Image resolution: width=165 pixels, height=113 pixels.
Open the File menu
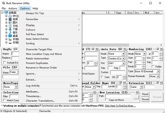pos(4,9)
